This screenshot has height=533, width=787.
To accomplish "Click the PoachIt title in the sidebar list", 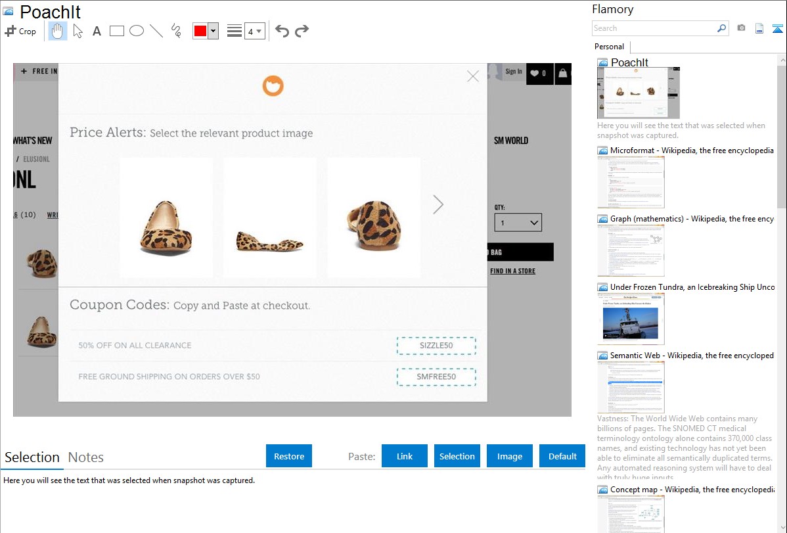I will point(629,62).
